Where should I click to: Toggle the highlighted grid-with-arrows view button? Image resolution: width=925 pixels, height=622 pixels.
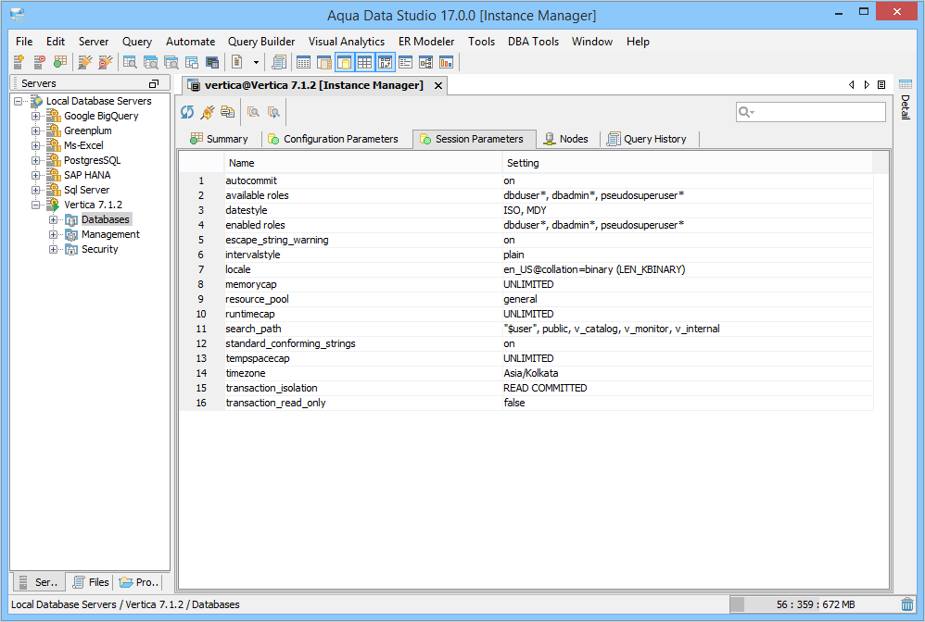tap(386, 62)
